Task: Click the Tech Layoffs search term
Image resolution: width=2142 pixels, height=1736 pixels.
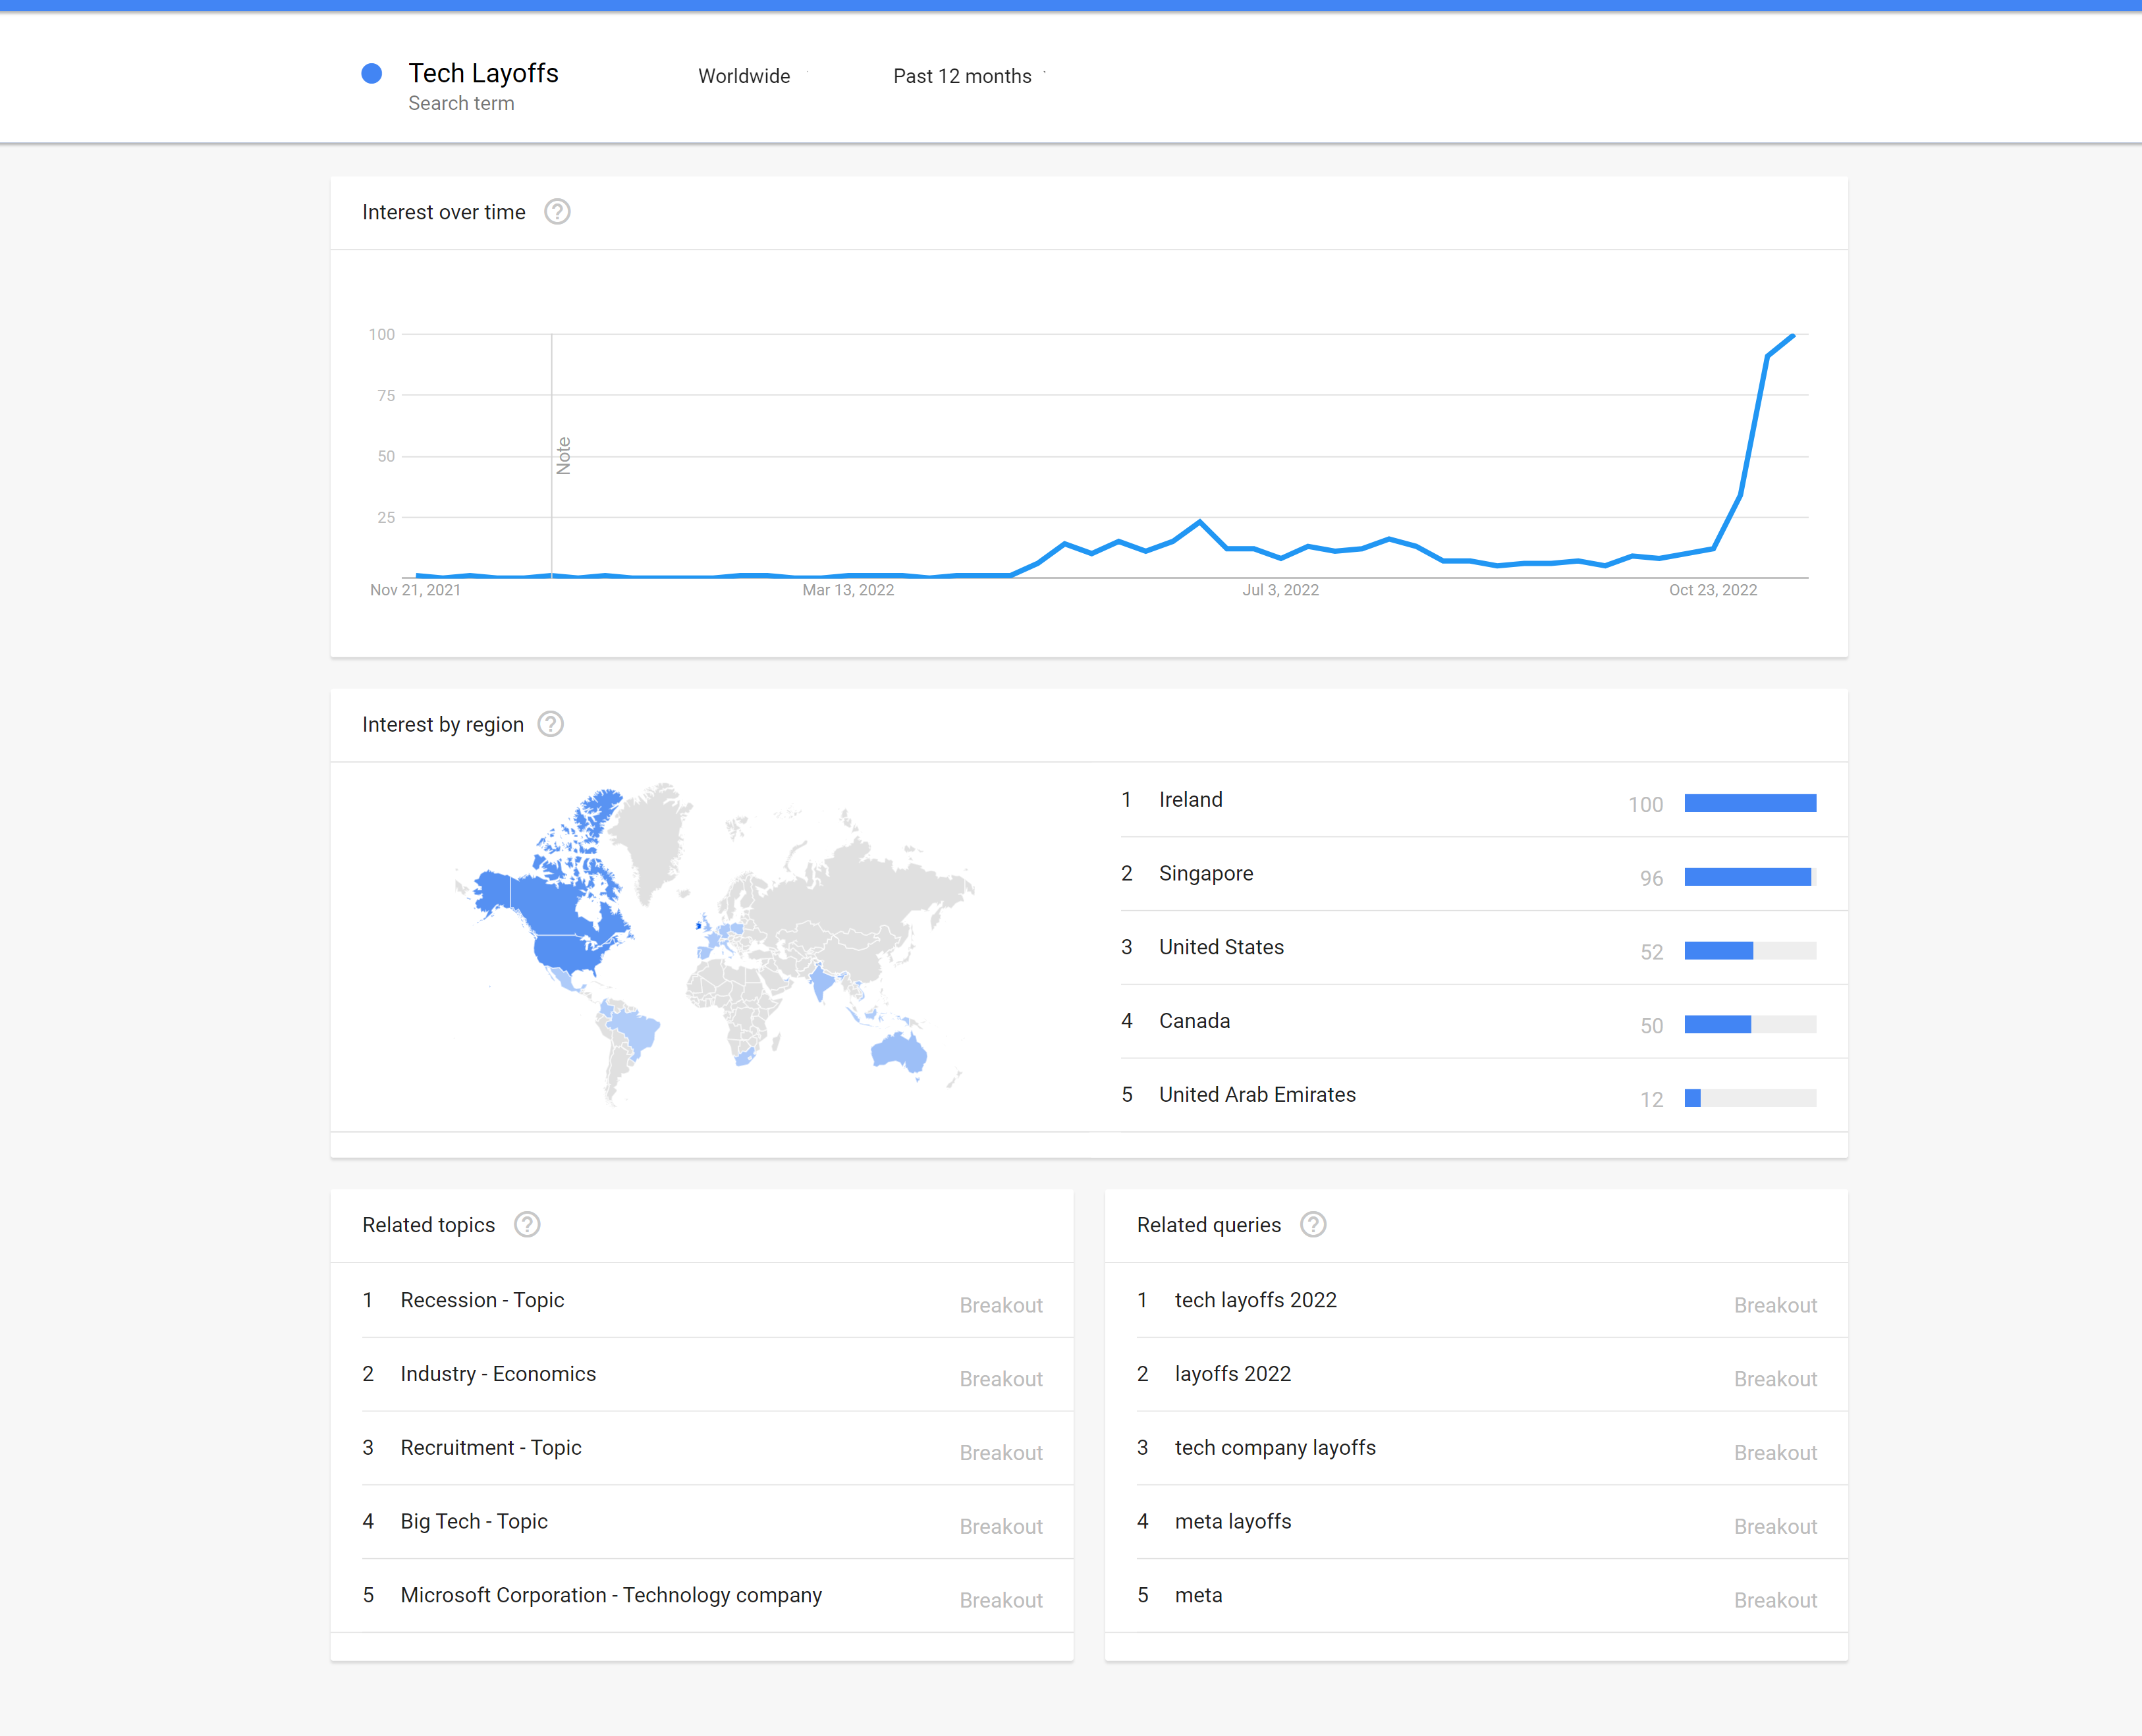Action: tap(483, 74)
